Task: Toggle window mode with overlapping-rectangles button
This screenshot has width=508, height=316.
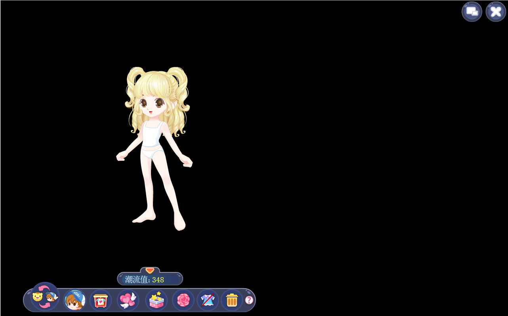Action: (472, 11)
